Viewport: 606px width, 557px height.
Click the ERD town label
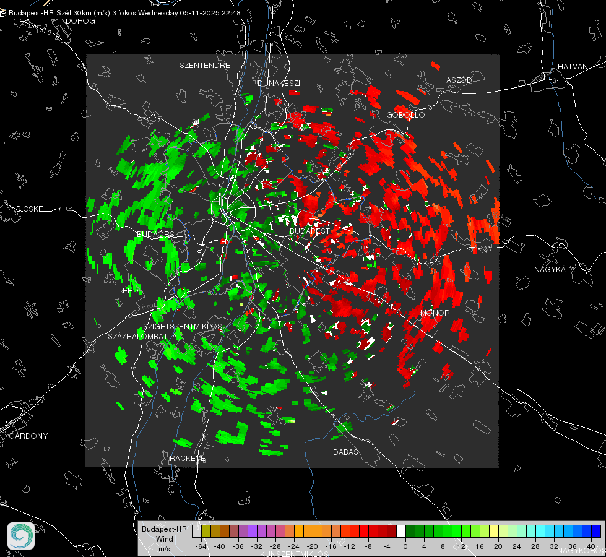130,291
